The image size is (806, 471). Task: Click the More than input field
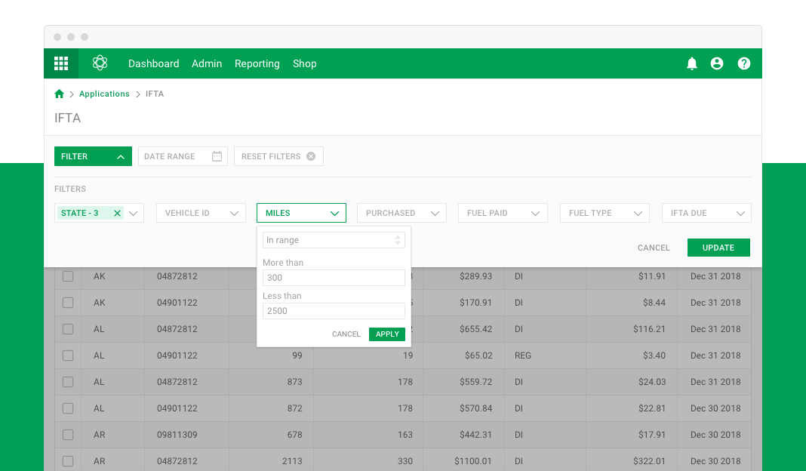coord(334,278)
